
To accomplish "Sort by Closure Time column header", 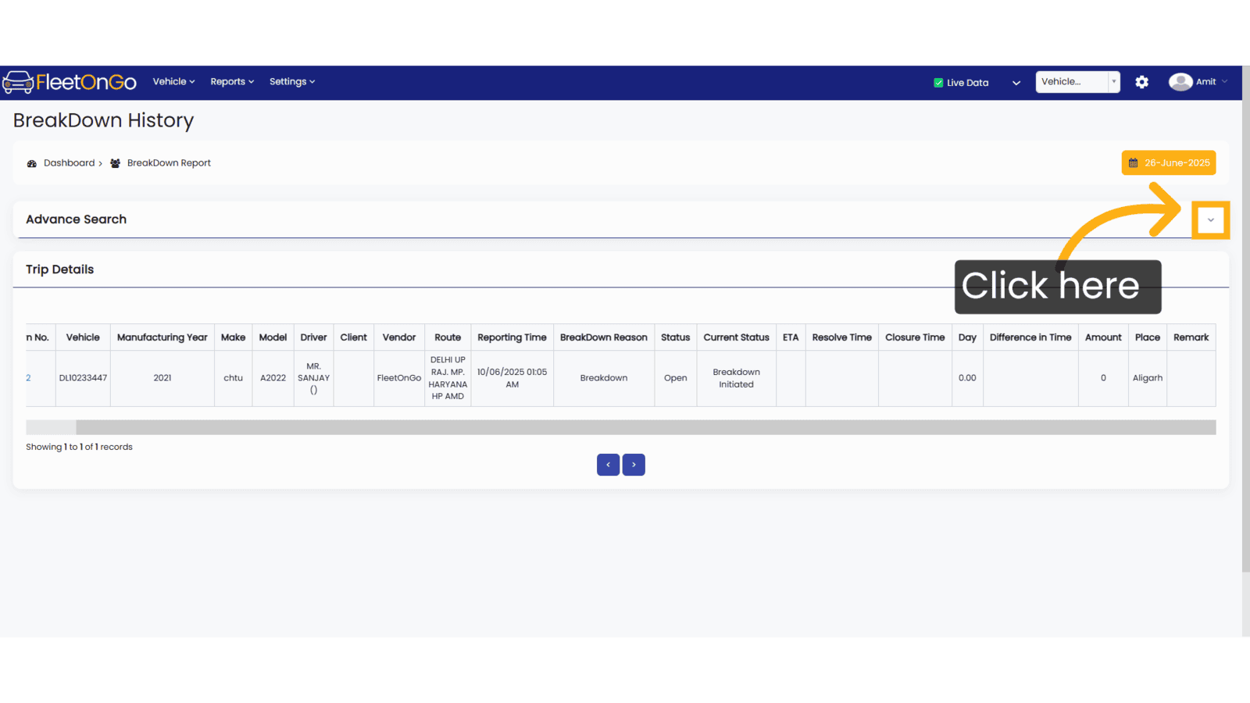I will (x=915, y=337).
